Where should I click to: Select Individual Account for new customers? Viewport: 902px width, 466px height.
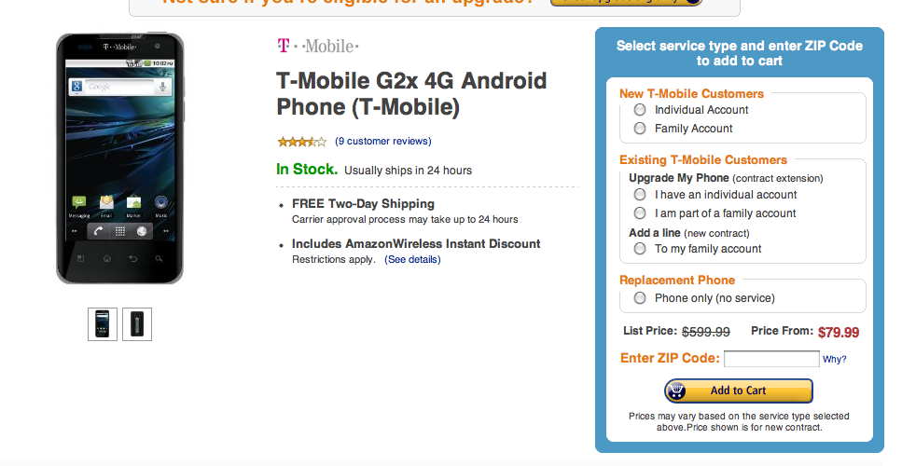(640, 110)
